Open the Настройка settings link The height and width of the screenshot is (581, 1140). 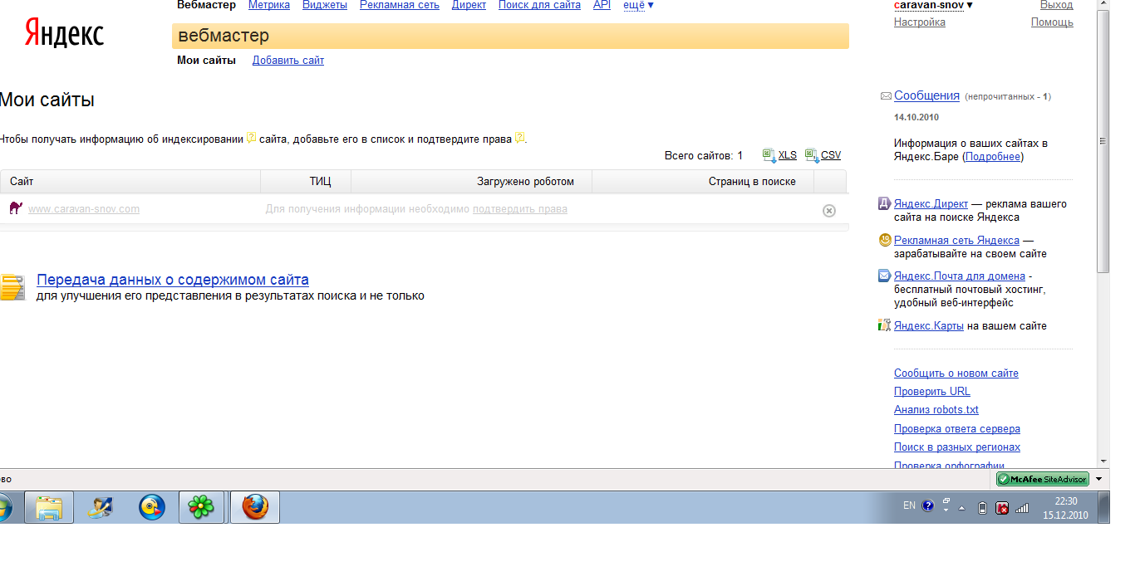(920, 22)
